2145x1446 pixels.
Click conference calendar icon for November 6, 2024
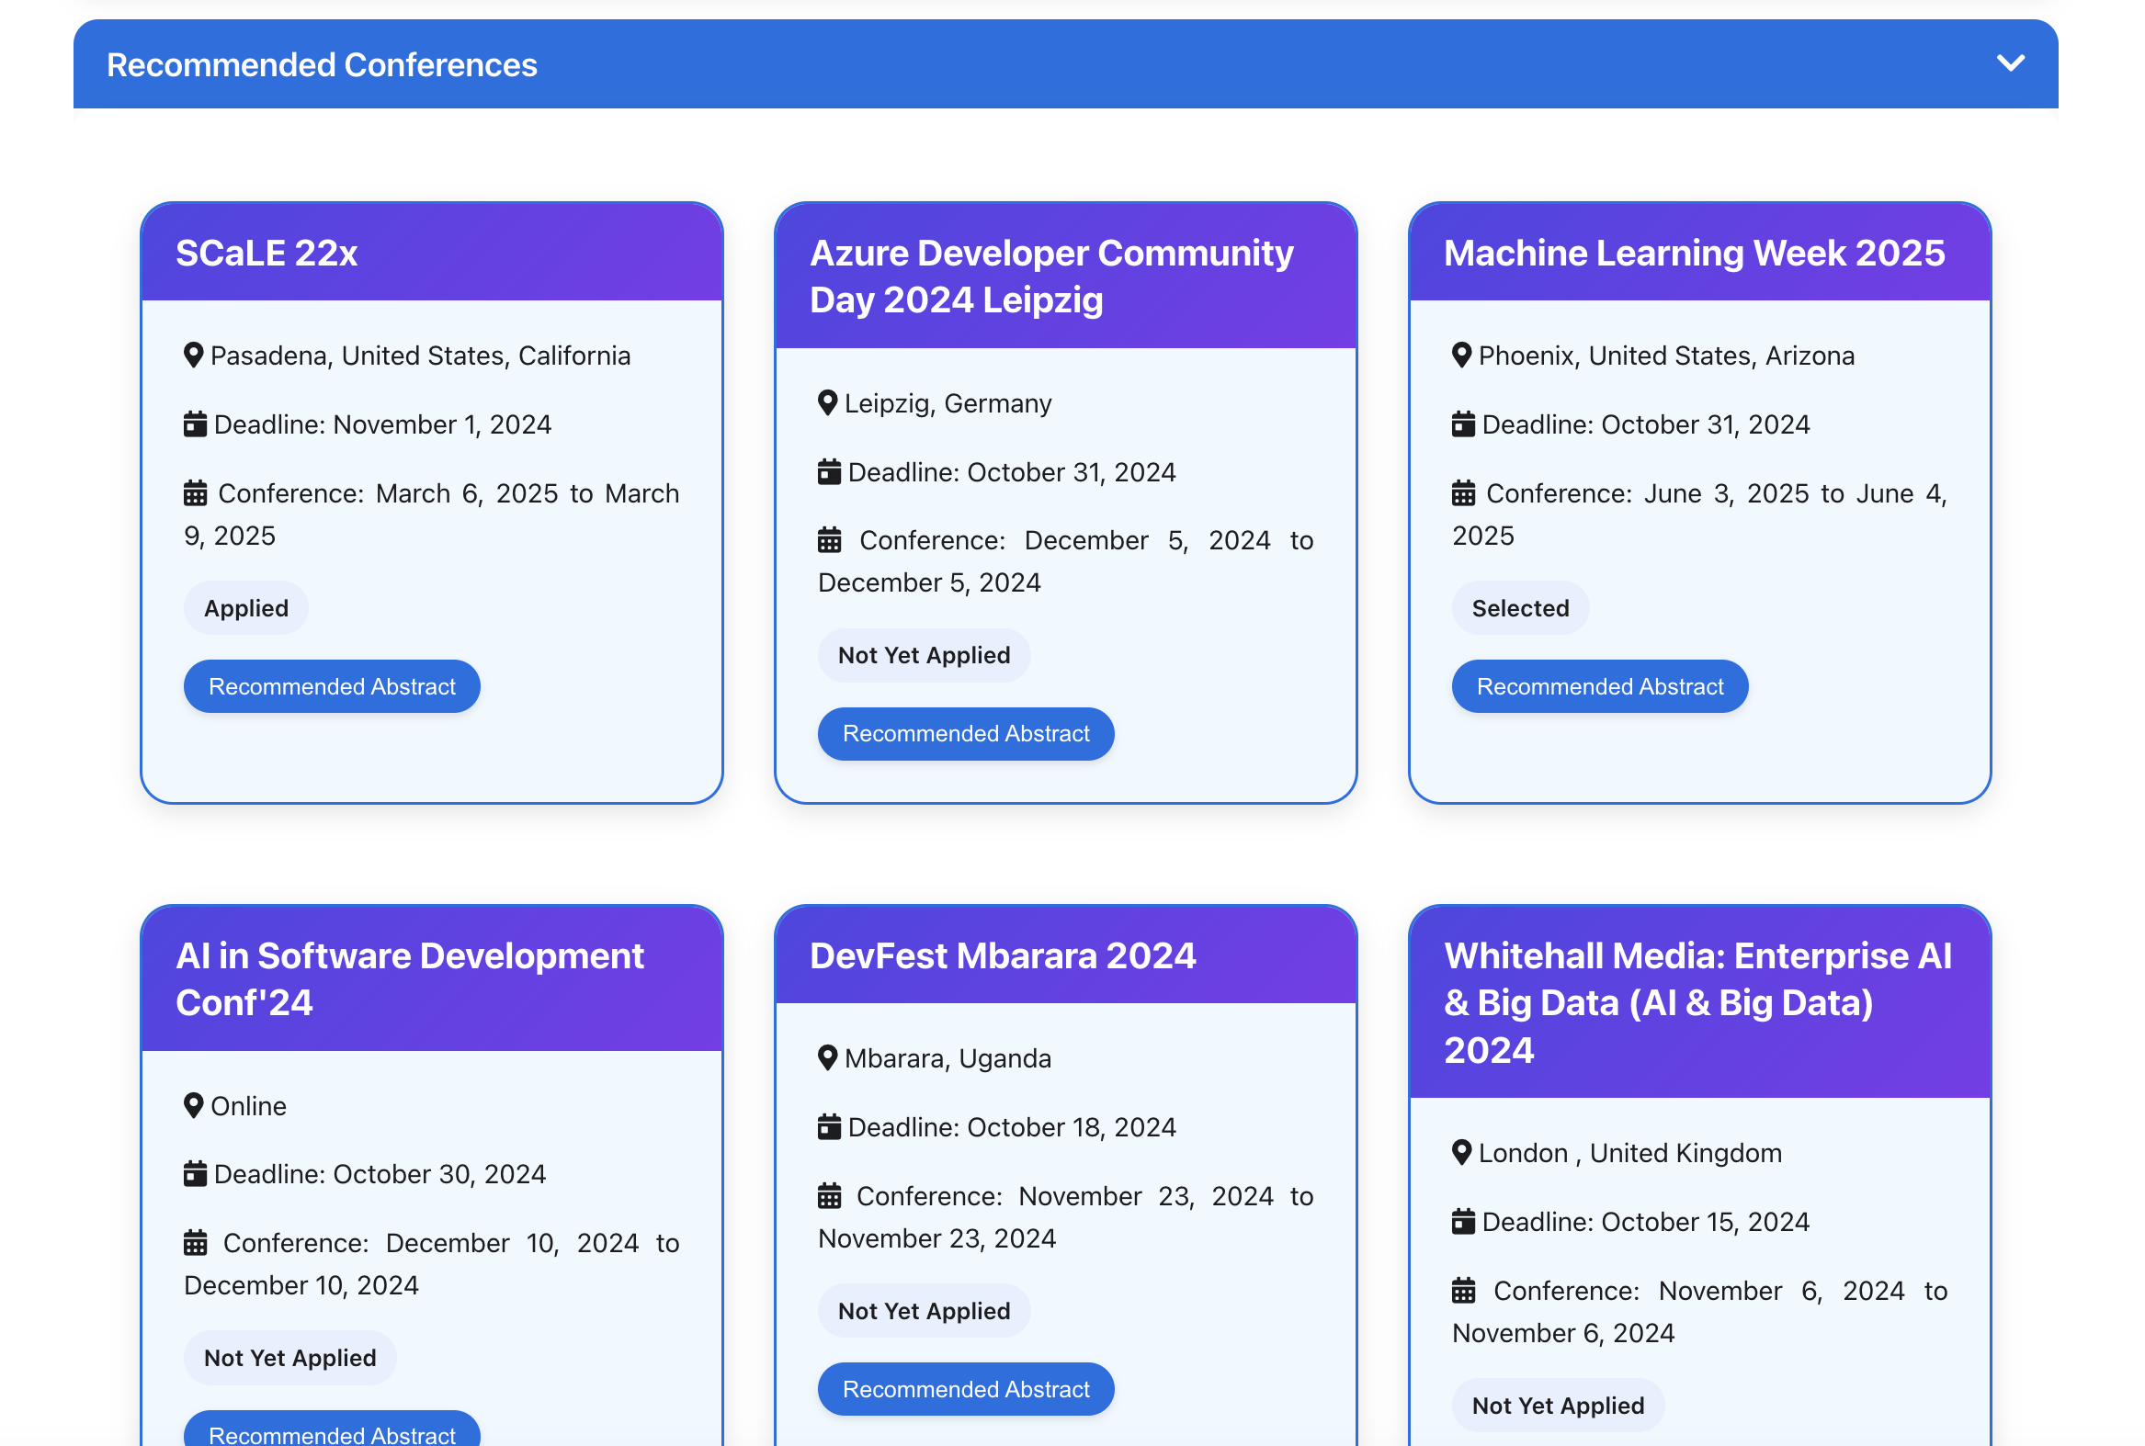point(1463,1291)
